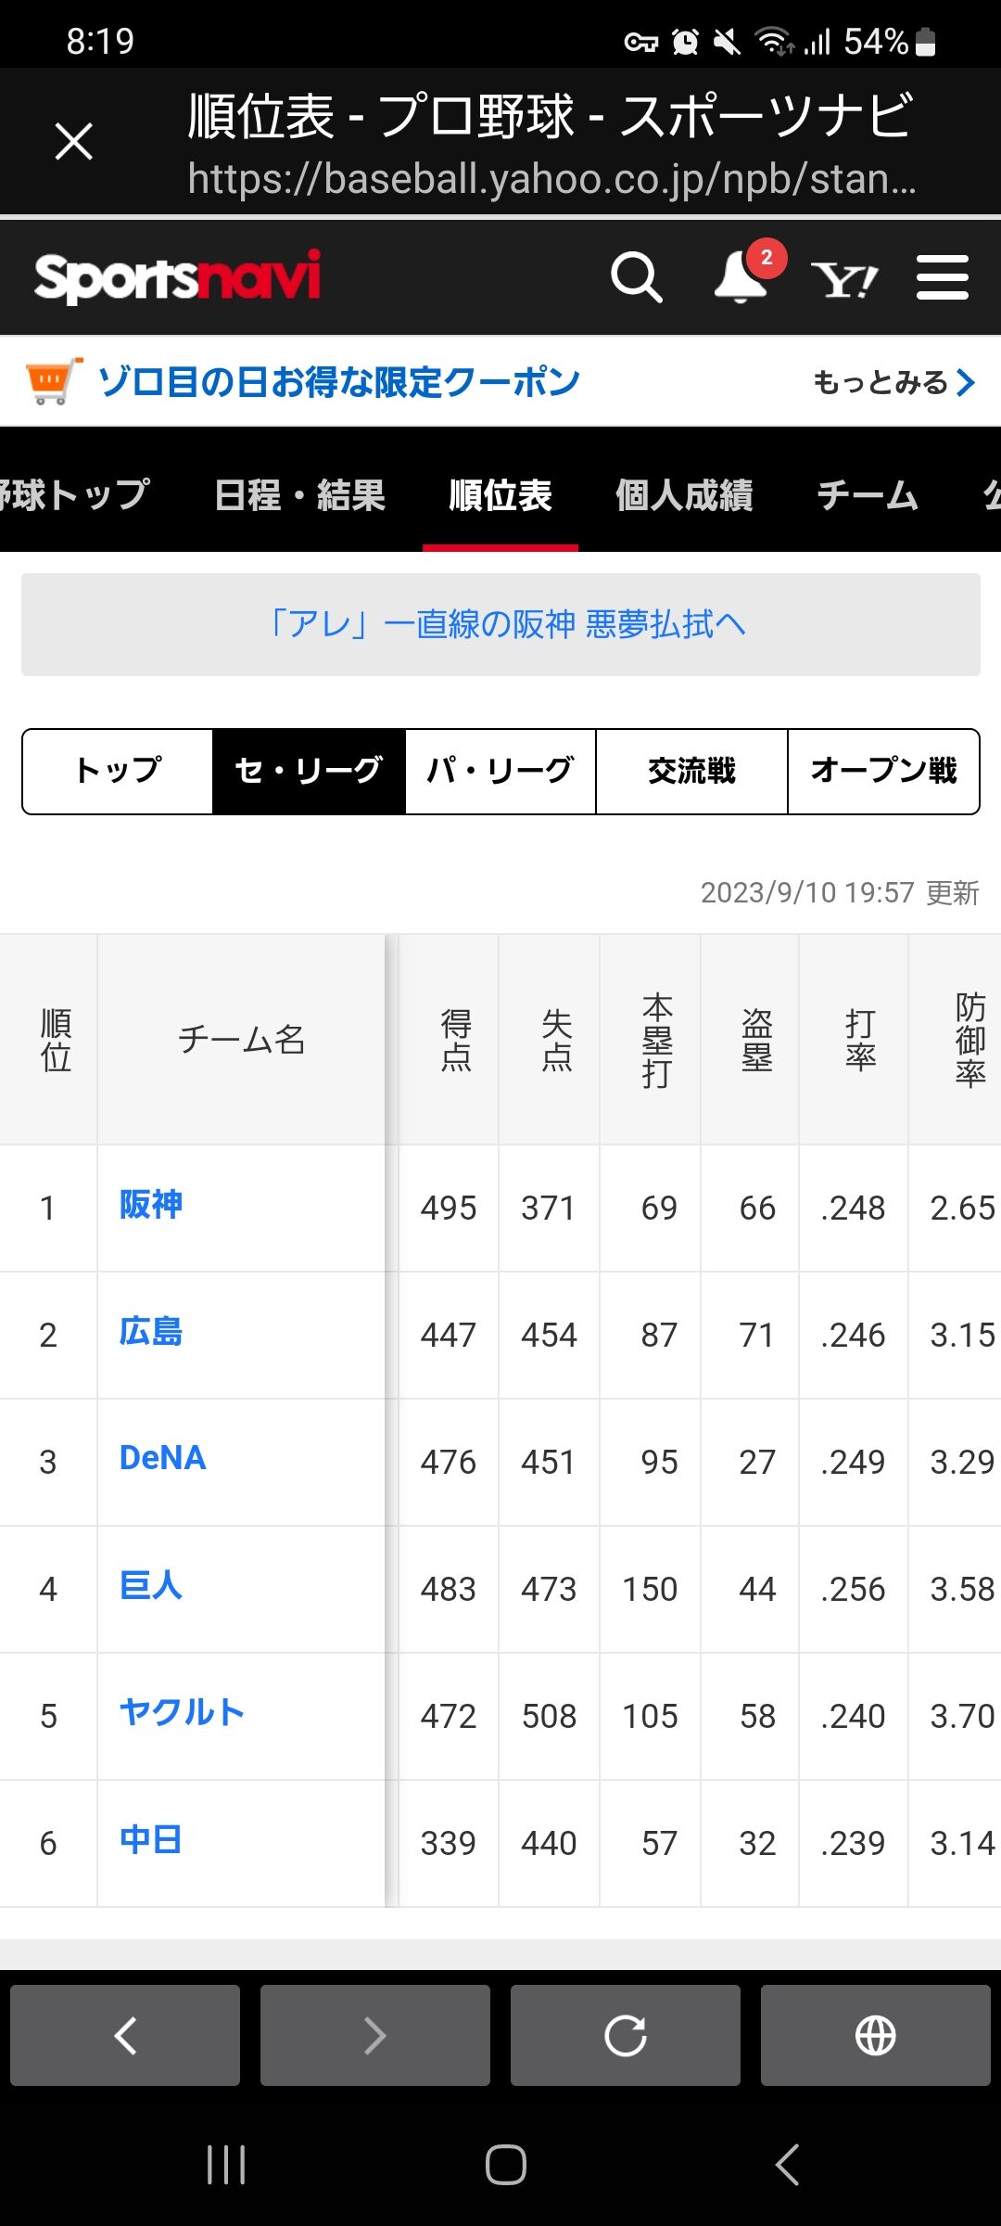Open the 阪神 悪夢払拭へ headline link
The image size is (1001, 2226).
pos(505,624)
